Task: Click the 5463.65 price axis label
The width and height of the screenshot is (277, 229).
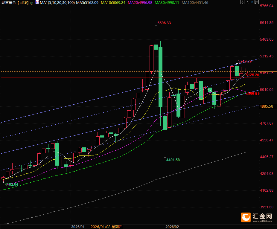Action: pos(267,39)
